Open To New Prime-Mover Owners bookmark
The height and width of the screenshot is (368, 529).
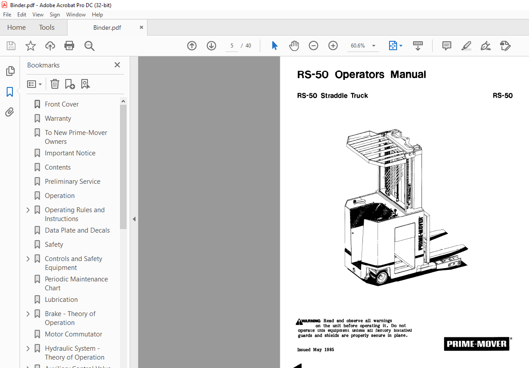coord(76,137)
